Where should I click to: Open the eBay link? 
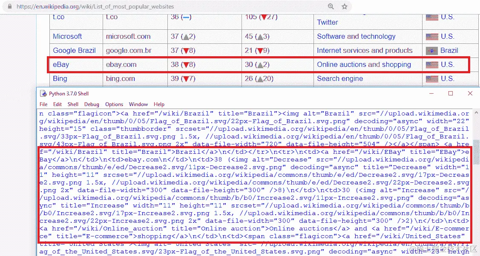pyautogui.click(x=61, y=65)
